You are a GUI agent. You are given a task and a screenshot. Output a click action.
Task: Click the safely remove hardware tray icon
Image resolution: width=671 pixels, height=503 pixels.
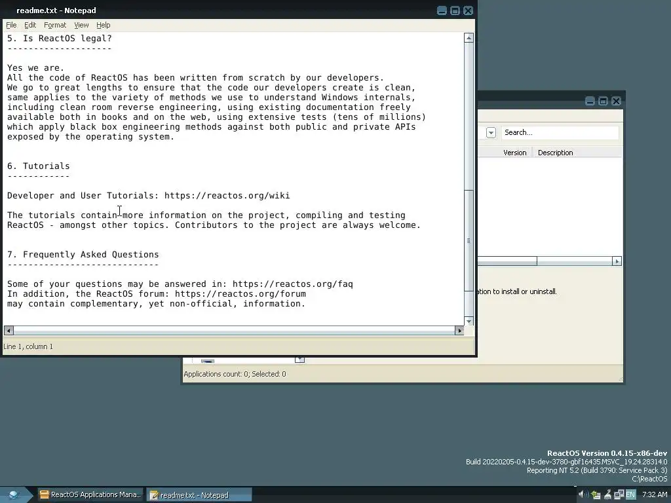[x=595, y=495]
